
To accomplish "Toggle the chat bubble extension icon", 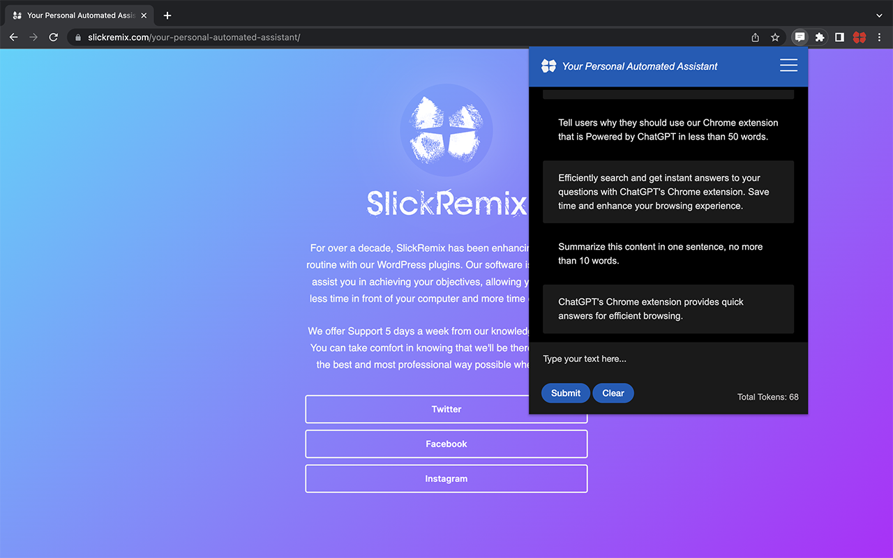I will pyautogui.click(x=800, y=38).
